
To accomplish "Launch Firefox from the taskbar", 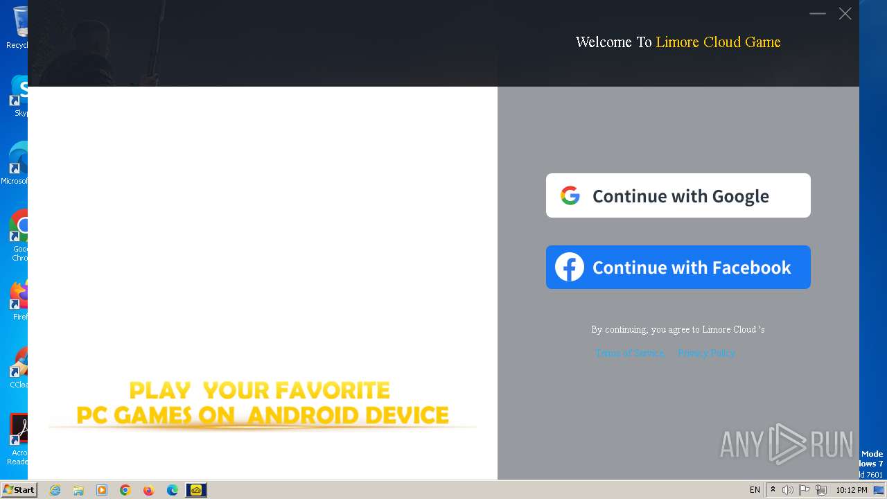I will (148, 490).
